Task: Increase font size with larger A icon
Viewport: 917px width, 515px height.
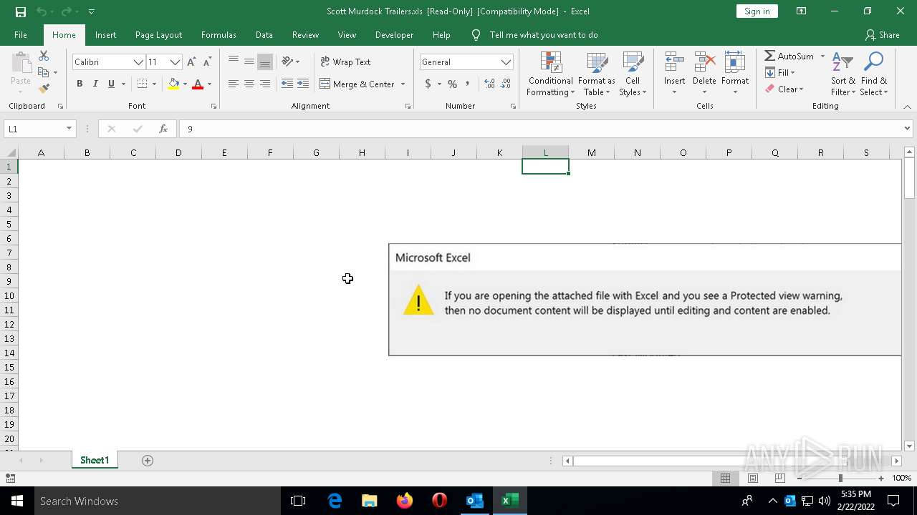Action: click(x=191, y=62)
